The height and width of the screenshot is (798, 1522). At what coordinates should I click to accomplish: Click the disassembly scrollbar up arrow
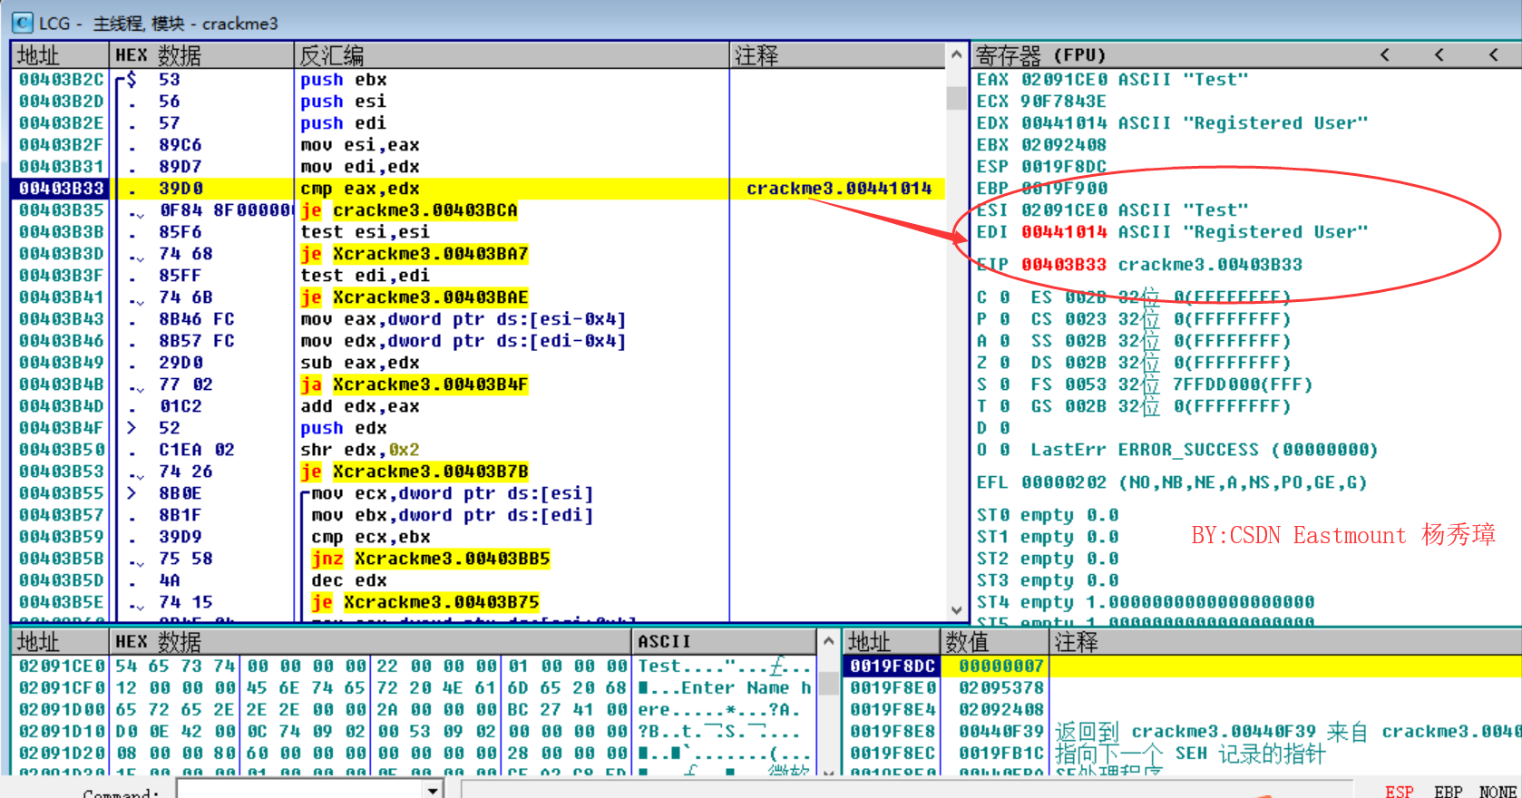coord(956,55)
